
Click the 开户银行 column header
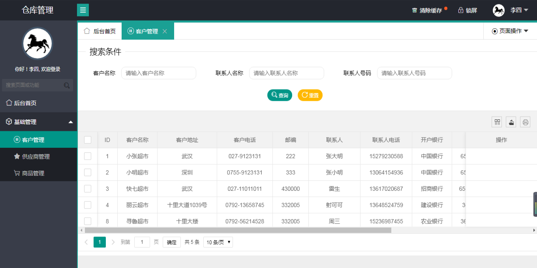432,140
